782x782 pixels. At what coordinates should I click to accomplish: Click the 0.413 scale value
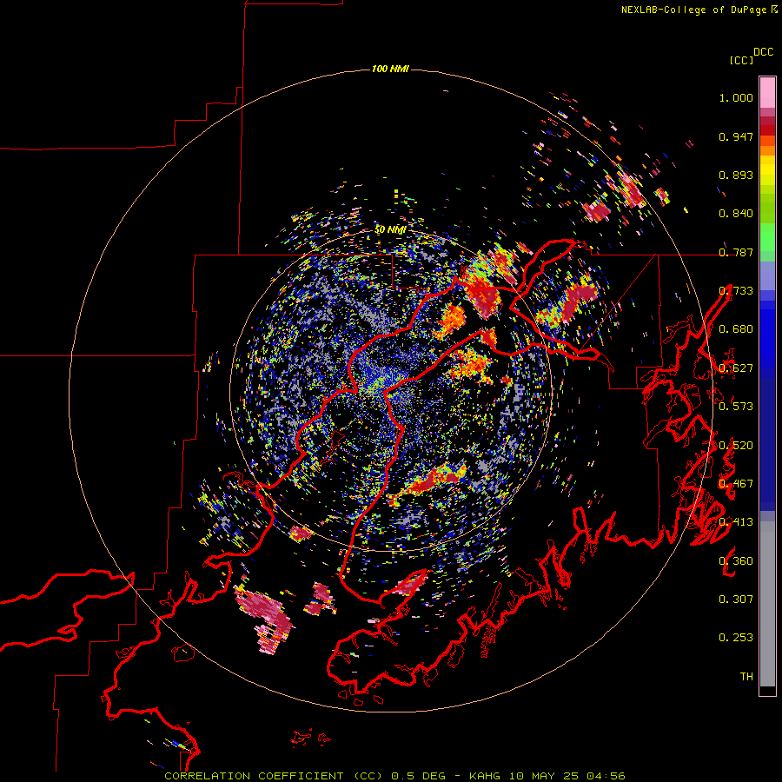point(736,522)
